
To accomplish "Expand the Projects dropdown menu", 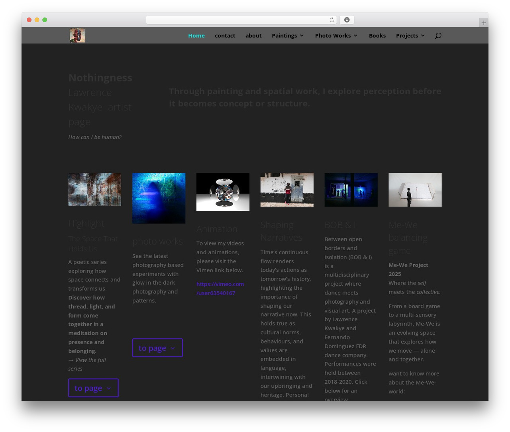I will (410, 35).
